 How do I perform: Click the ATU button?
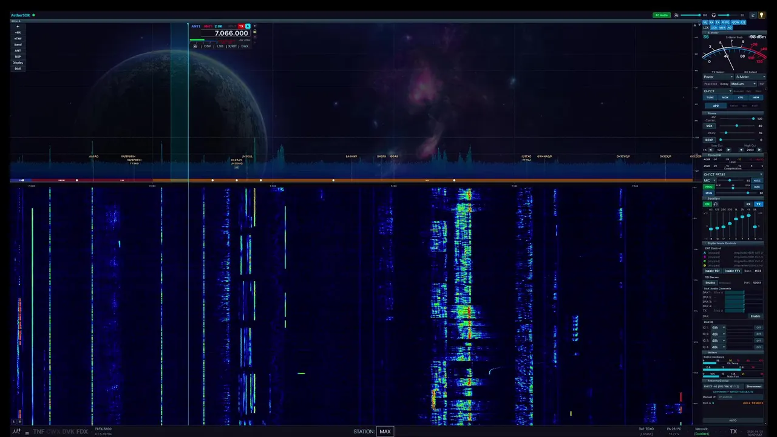741,97
